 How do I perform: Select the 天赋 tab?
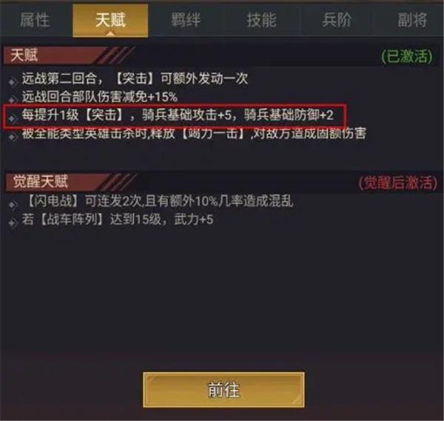(110, 20)
